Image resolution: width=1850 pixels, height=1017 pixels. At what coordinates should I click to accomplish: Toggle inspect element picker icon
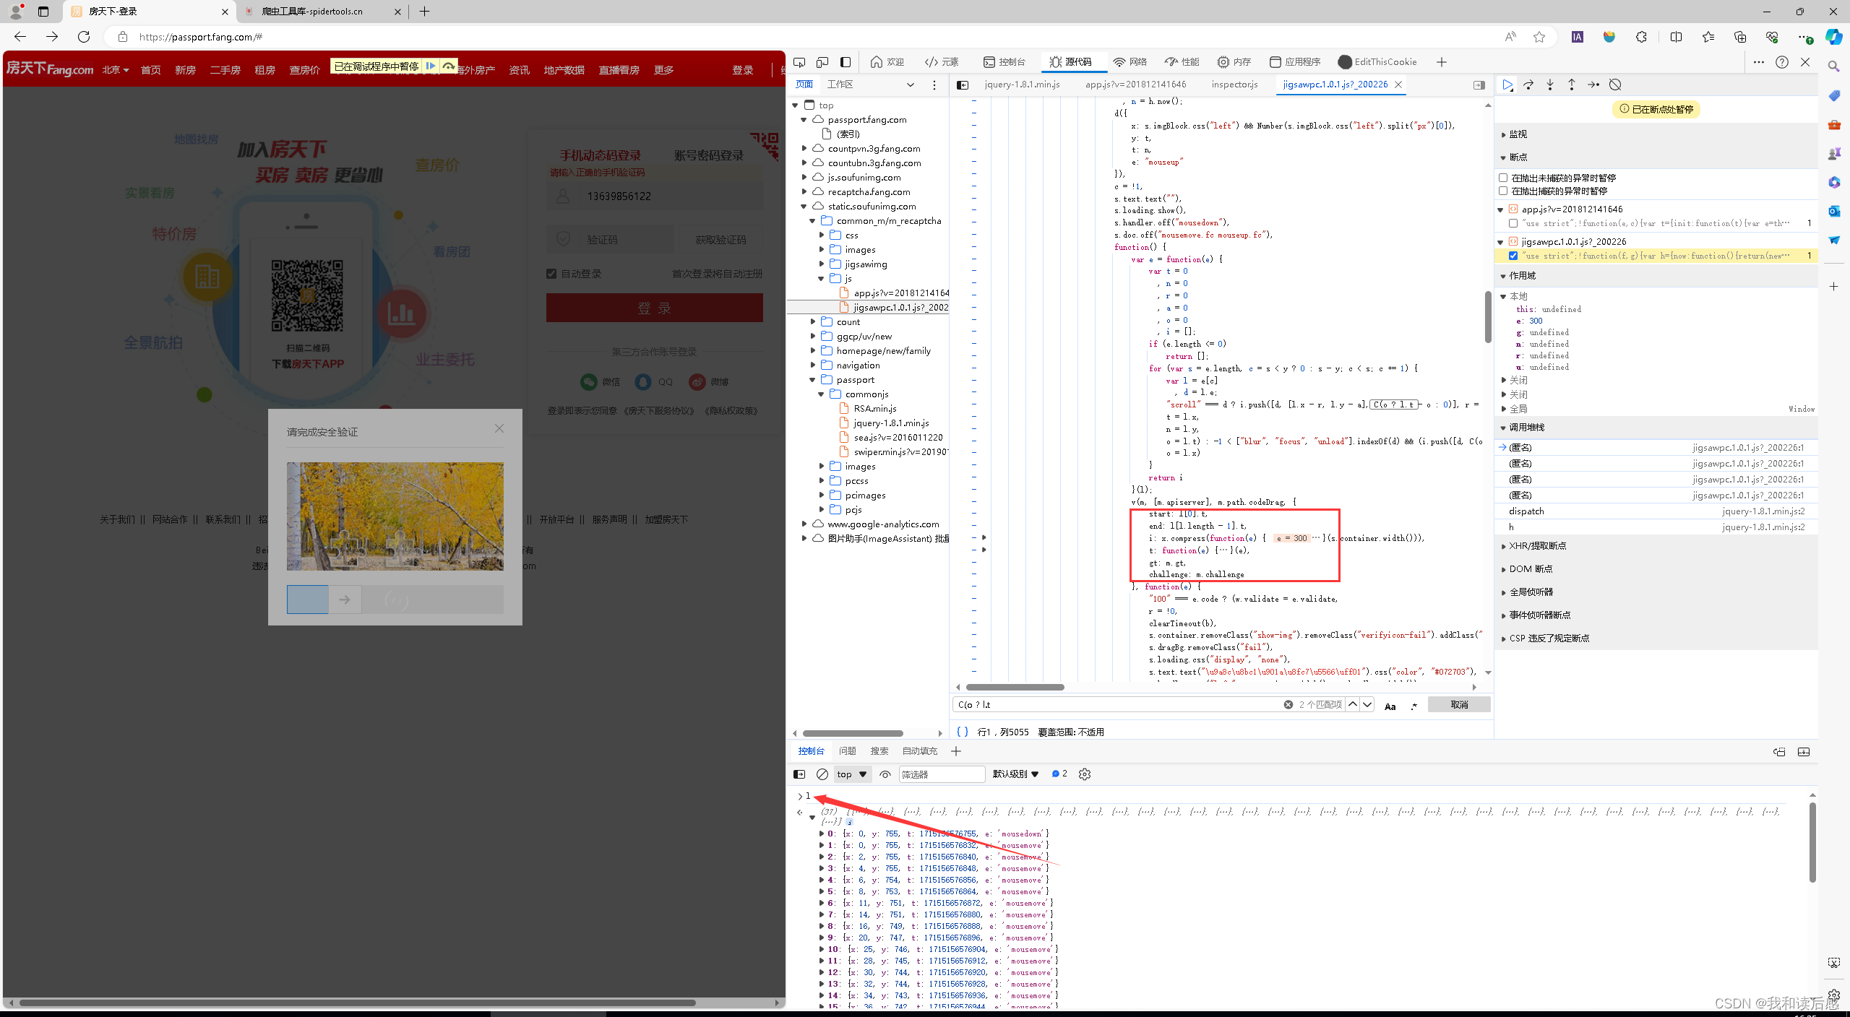(799, 62)
